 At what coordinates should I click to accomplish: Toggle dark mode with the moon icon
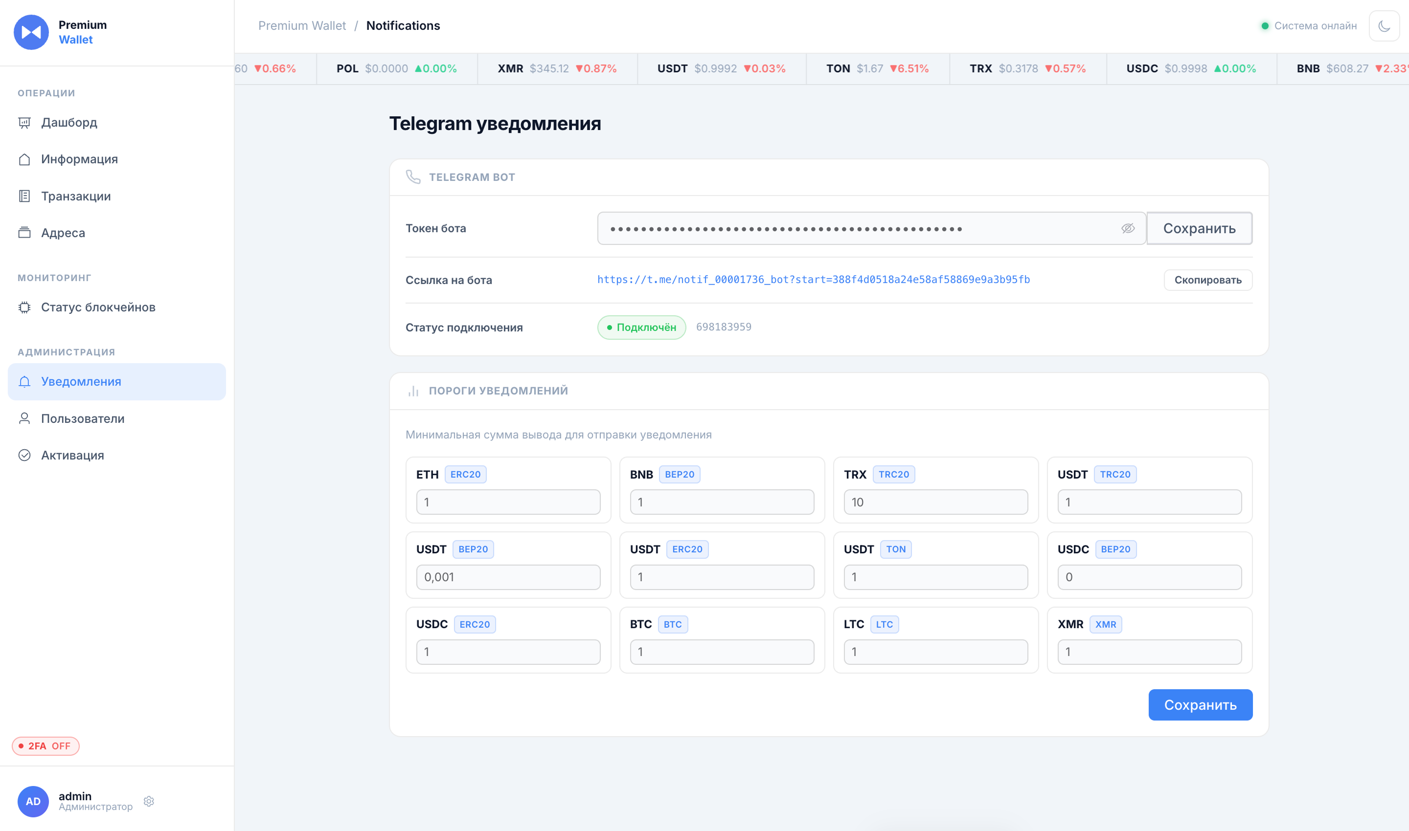coord(1384,26)
